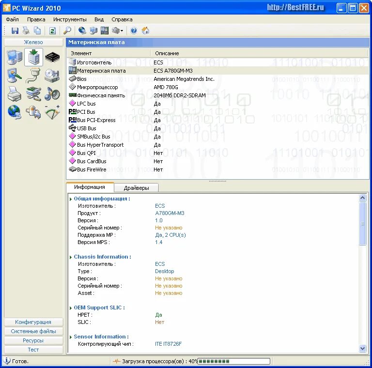This screenshot has height=368, width=372.
Task: Open the Инструменты menu
Action: (x=70, y=19)
